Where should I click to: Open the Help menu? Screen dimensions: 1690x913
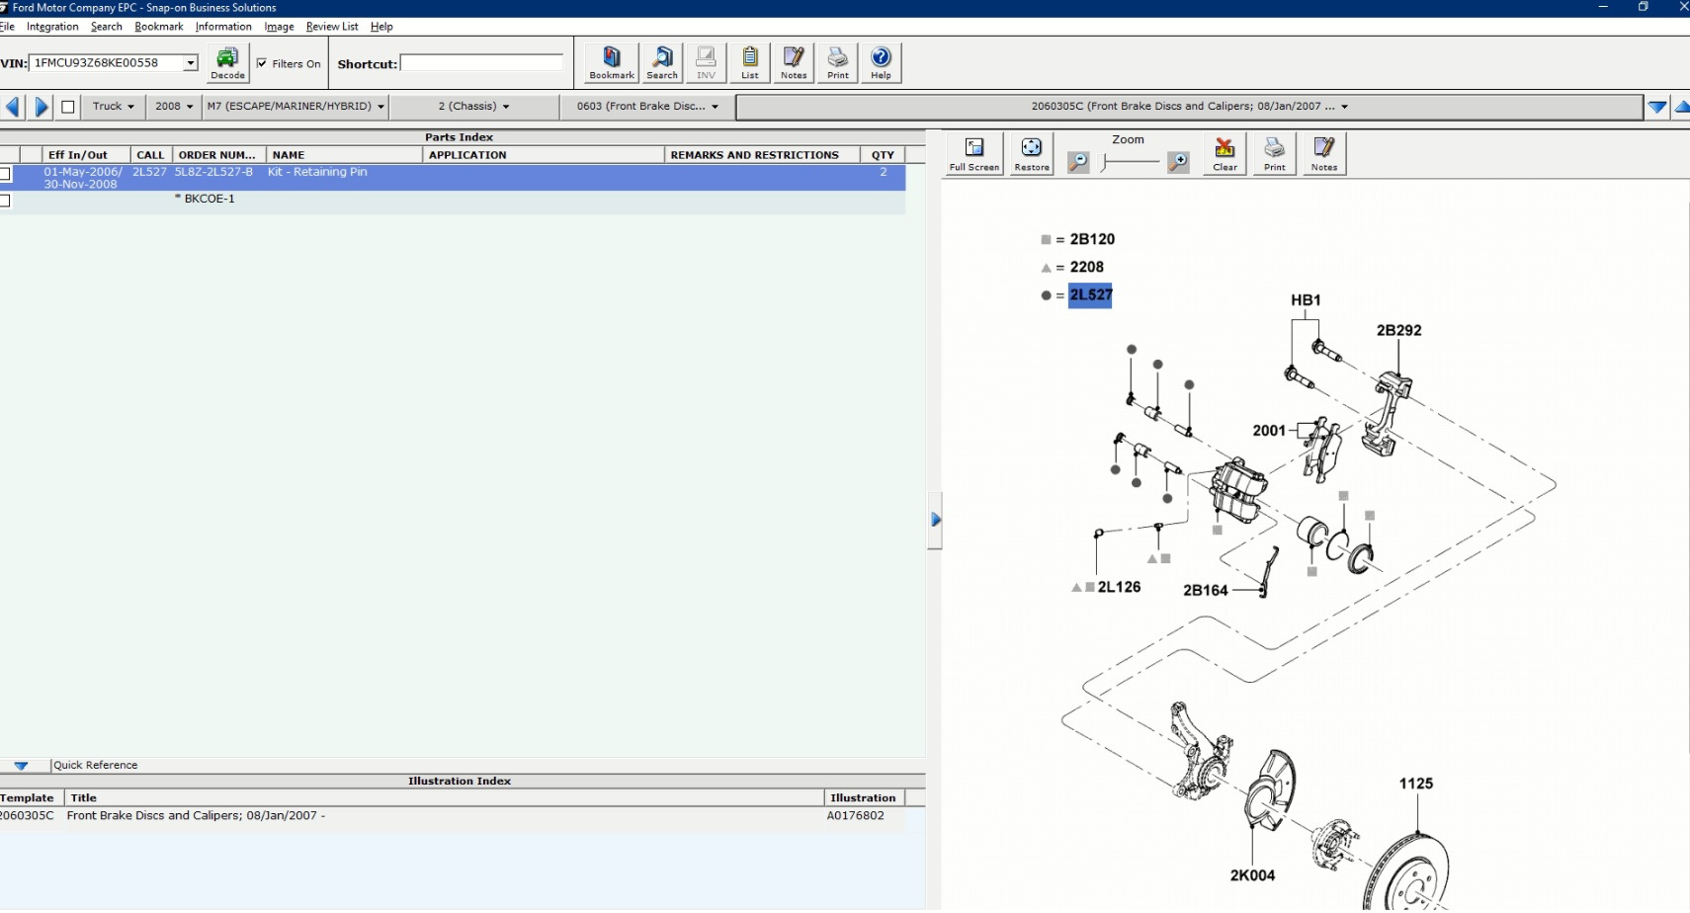[x=381, y=27]
